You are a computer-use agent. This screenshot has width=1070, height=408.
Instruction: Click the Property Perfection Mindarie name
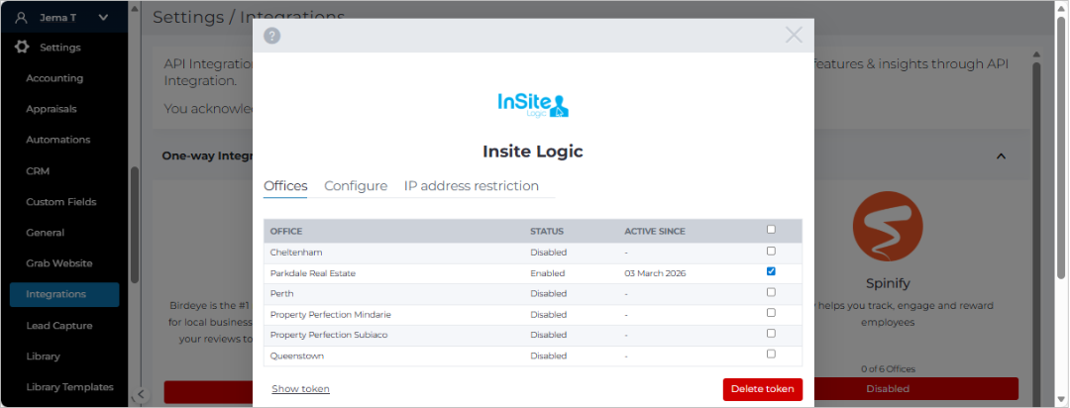pyautogui.click(x=330, y=315)
